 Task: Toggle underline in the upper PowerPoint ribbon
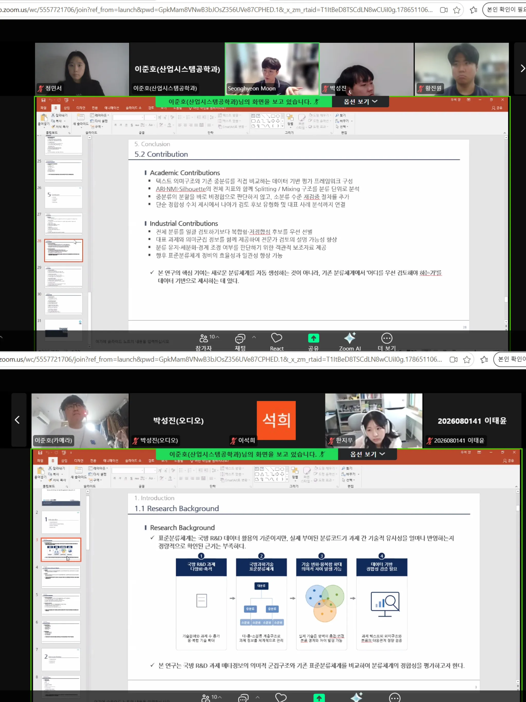[126, 125]
